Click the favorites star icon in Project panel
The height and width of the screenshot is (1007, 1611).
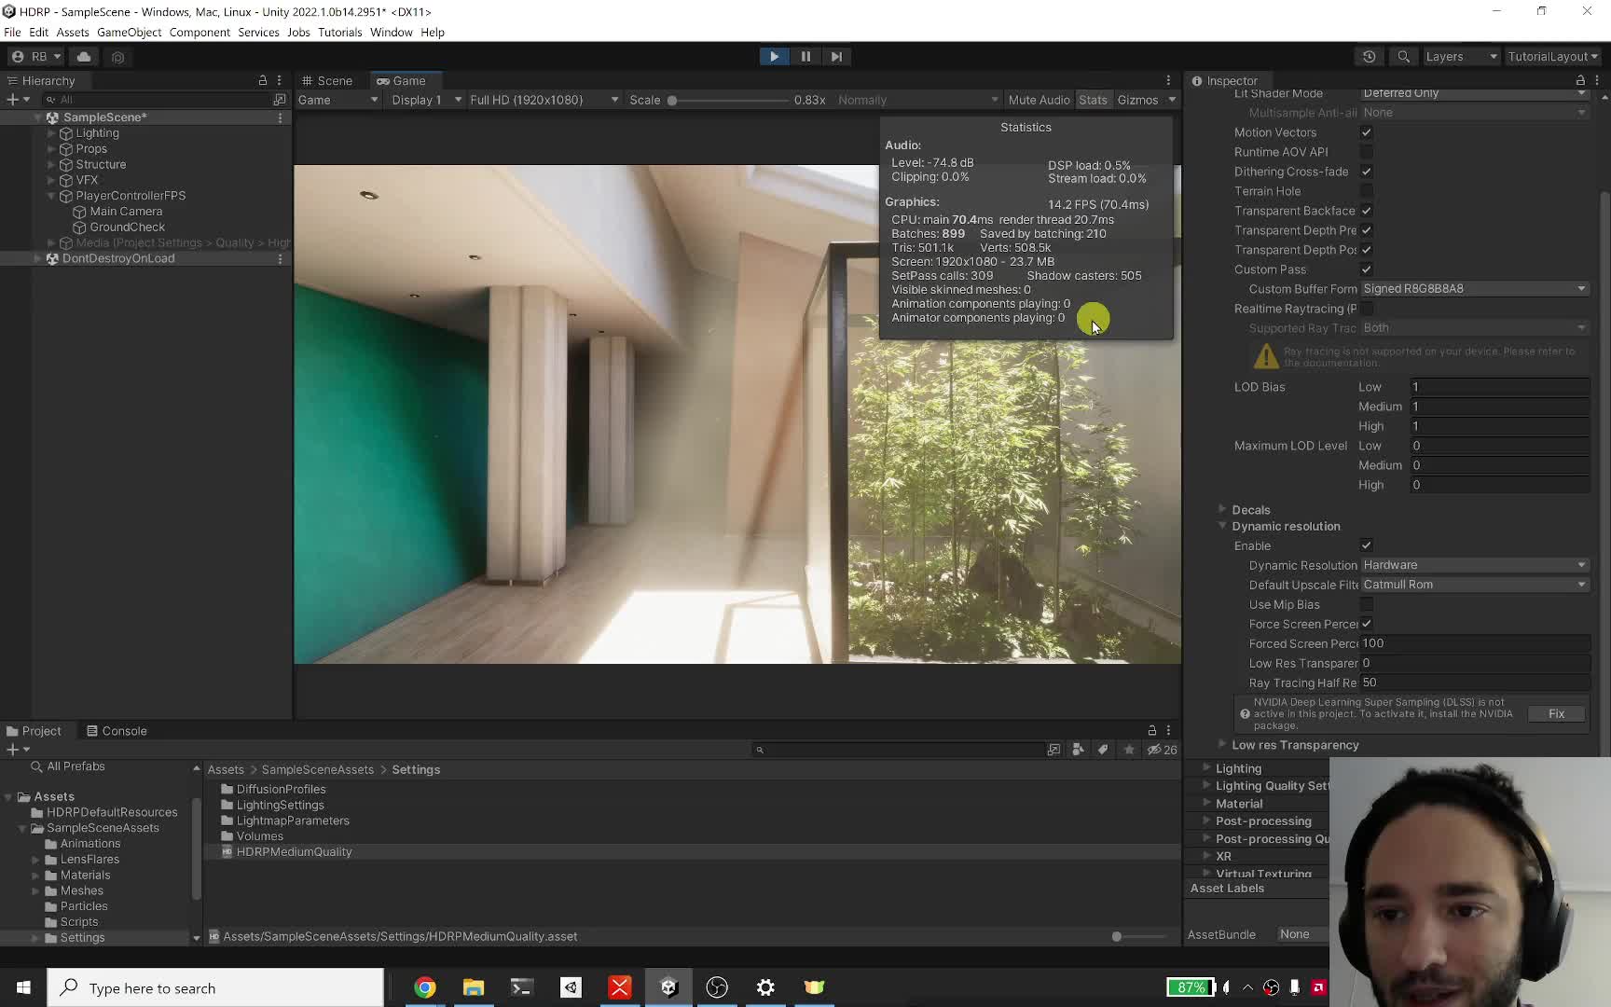tap(1128, 750)
